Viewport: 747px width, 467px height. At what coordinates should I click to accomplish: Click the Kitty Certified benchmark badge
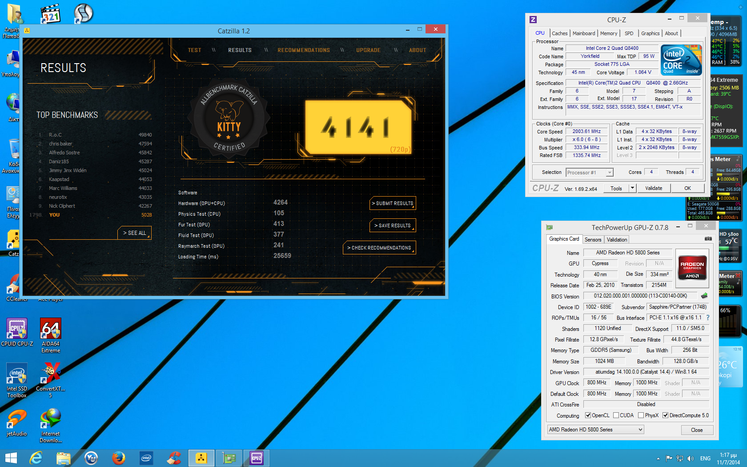coord(229,118)
